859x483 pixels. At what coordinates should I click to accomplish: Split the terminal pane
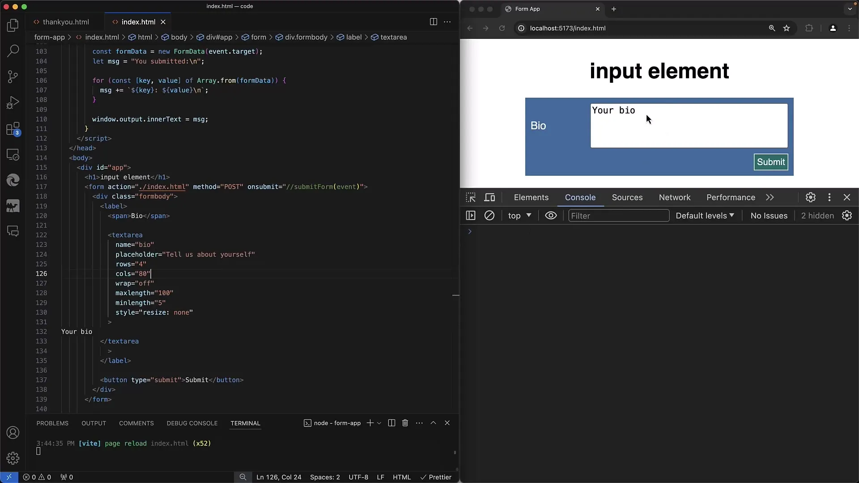point(391,423)
